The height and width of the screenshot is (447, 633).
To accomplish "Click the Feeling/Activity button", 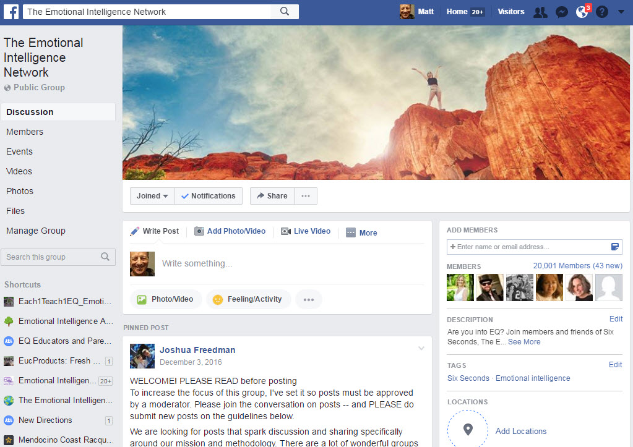I will coord(248,299).
